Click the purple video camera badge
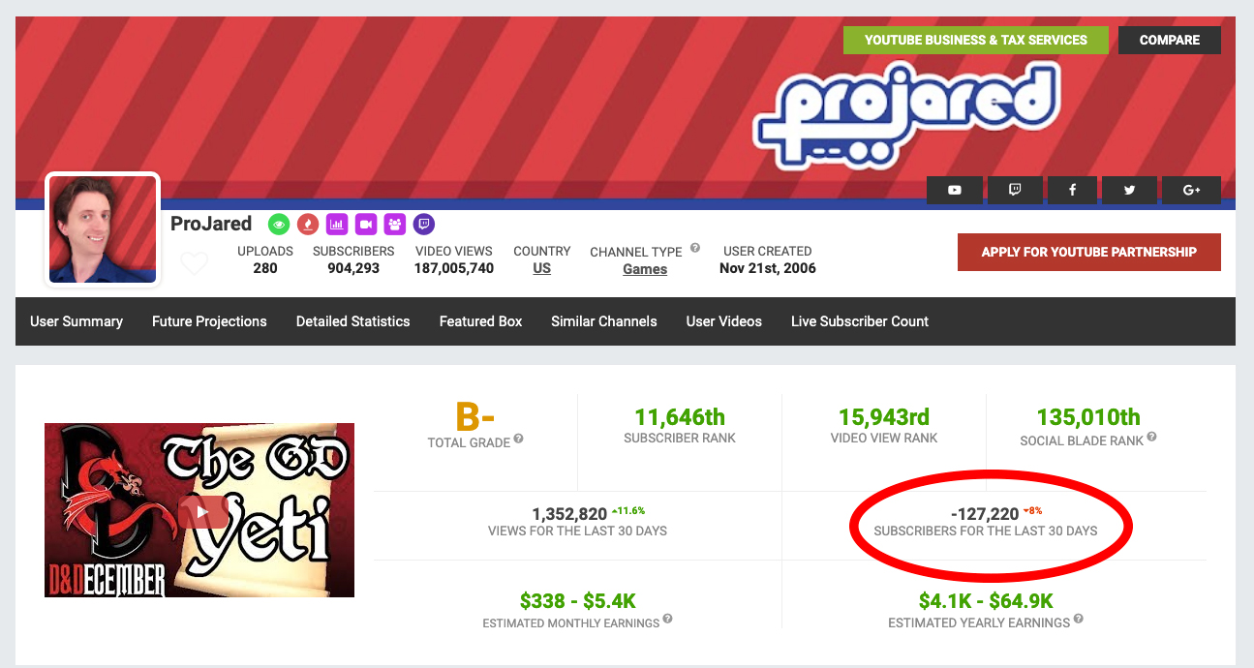 [365, 224]
